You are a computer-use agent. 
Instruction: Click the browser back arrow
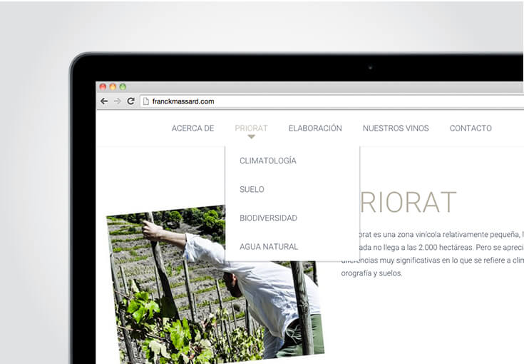(x=104, y=101)
